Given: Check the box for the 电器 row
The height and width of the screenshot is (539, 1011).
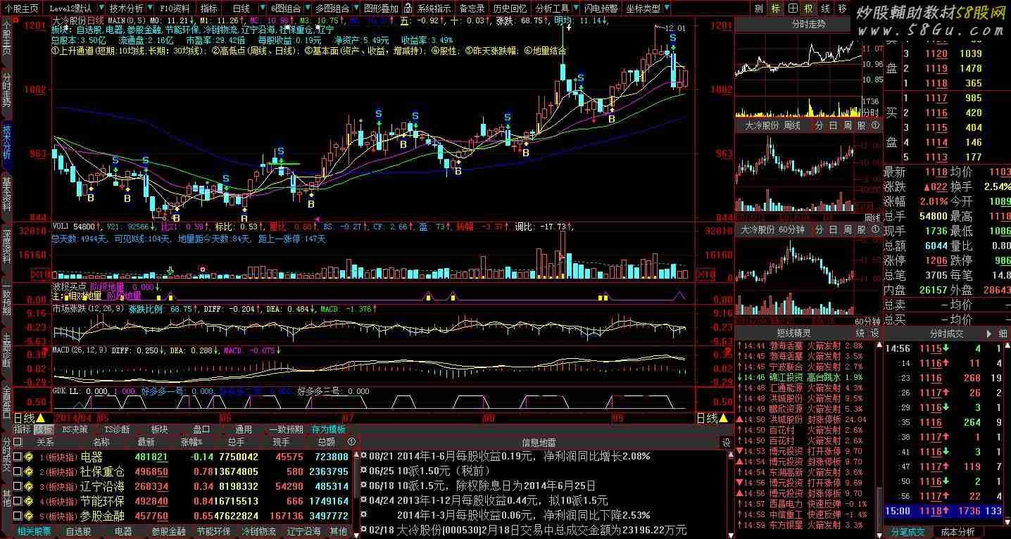Looking at the screenshot, I should pos(18,457).
